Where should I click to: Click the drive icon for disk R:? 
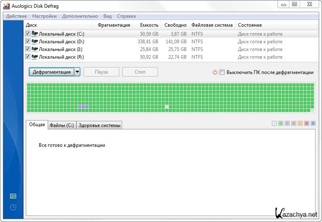click(35, 57)
